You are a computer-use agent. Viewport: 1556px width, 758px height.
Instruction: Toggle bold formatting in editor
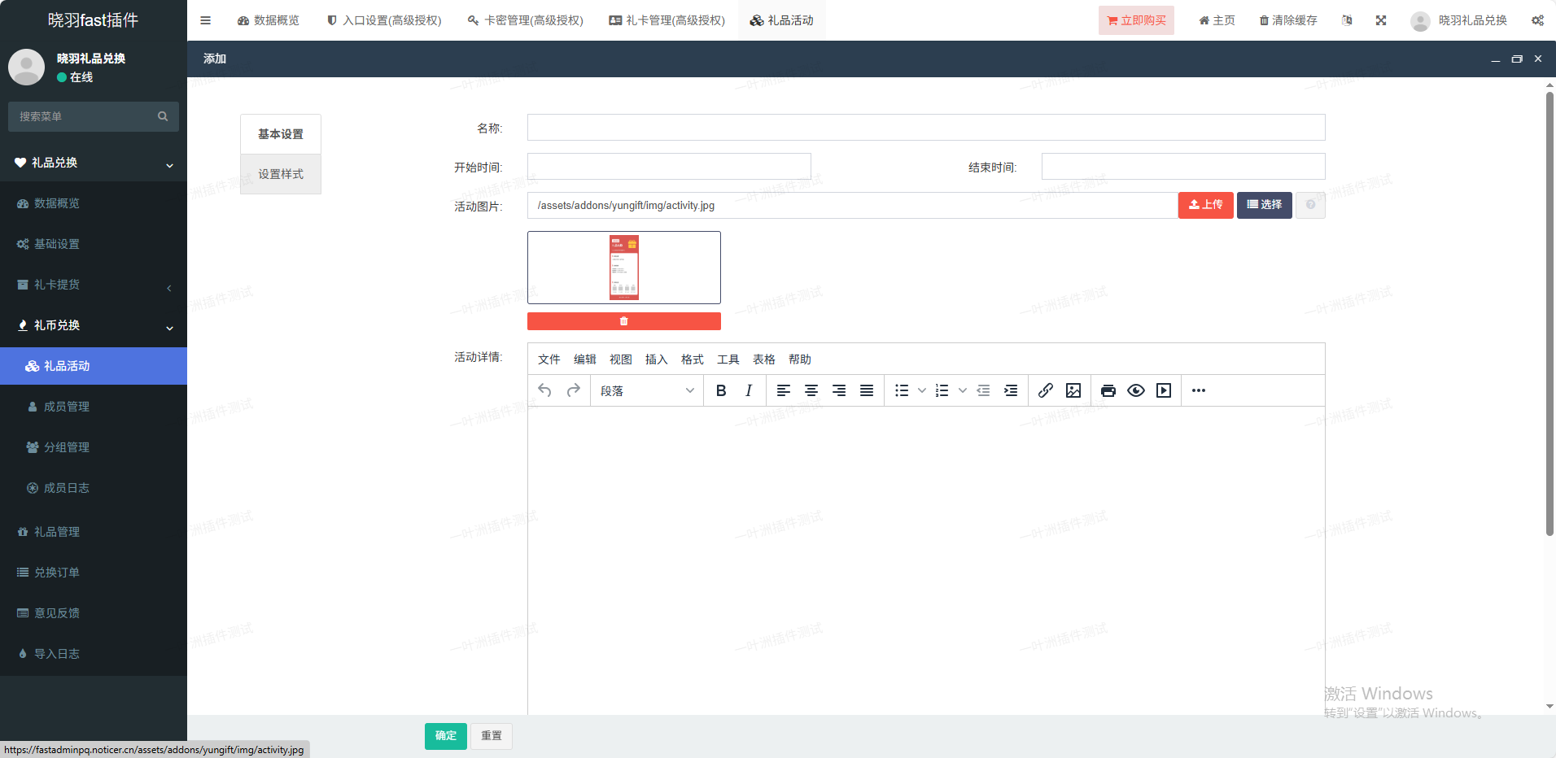pyautogui.click(x=721, y=391)
